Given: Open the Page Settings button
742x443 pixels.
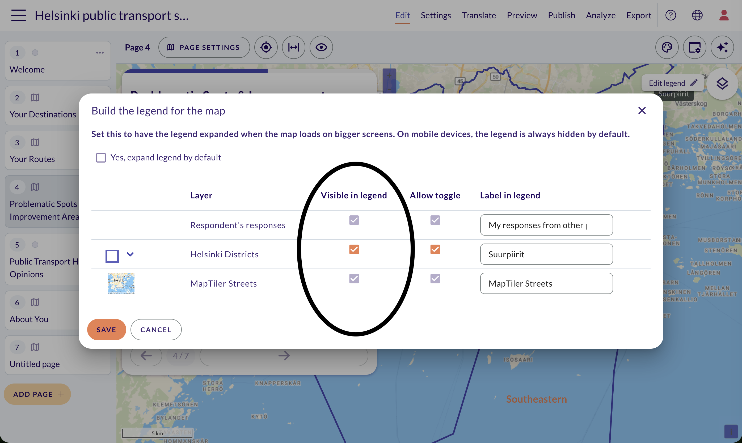Looking at the screenshot, I should pyautogui.click(x=204, y=47).
